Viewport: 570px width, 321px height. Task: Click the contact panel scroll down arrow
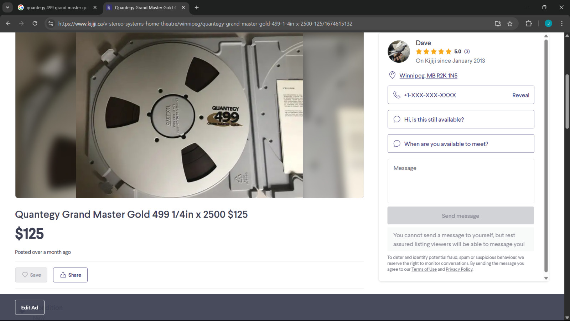(x=546, y=278)
